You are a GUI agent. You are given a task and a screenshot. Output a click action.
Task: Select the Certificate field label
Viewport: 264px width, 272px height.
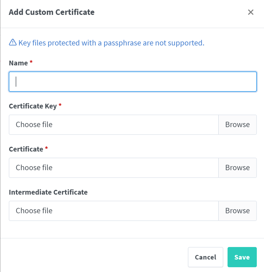pos(26,149)
